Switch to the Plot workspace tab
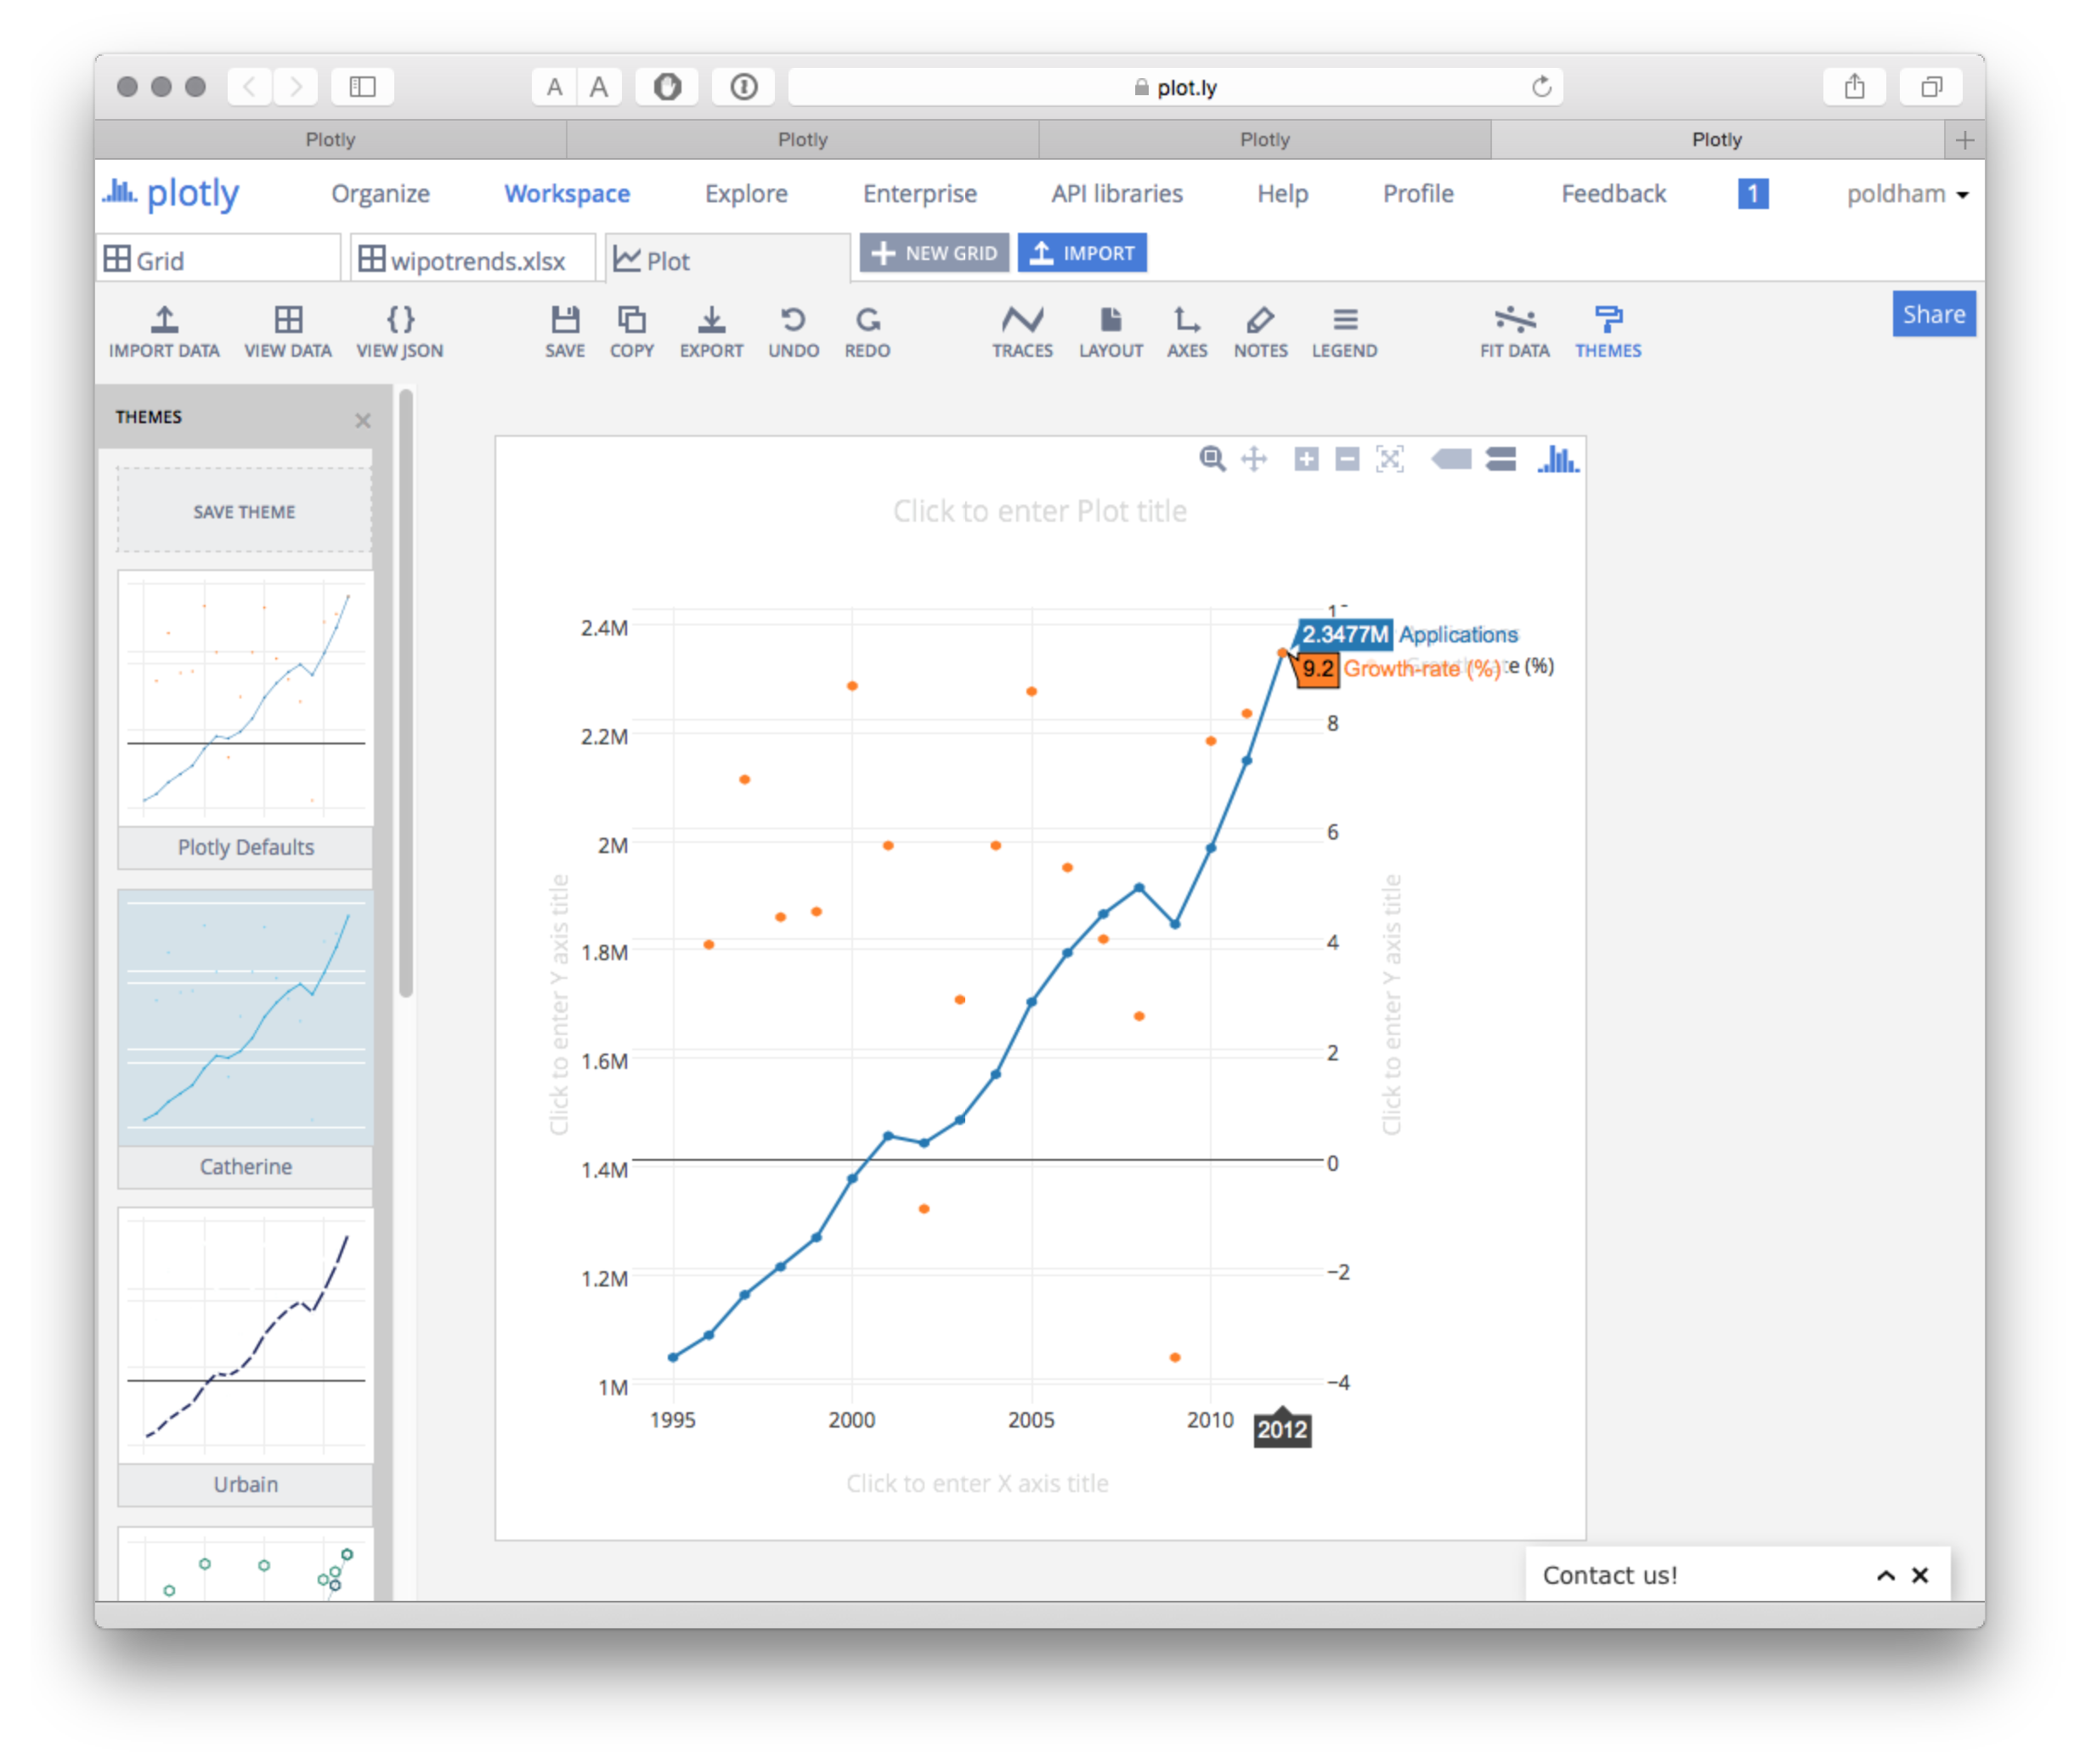2080x1764 pixels. pyautogui.click(x=727, y=259)
